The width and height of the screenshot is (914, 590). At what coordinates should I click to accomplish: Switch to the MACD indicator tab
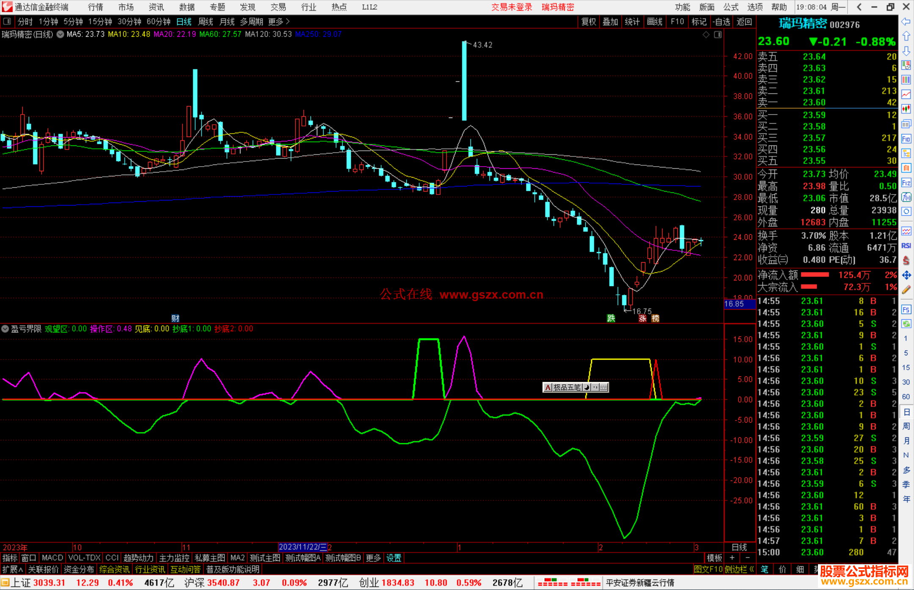[x=52, y=558]
